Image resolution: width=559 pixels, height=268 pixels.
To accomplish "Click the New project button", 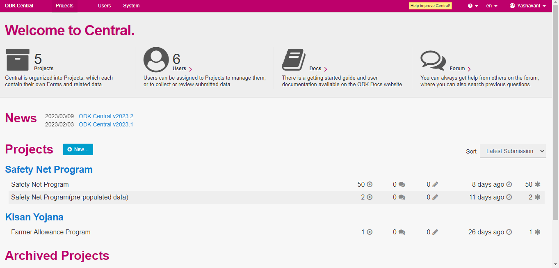I will pyautogui.click(x=78, y=149).
